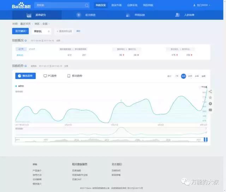This screenshot has height=192, width=226.
Task: Click the keyword search input field
Action: coord(58,5)
